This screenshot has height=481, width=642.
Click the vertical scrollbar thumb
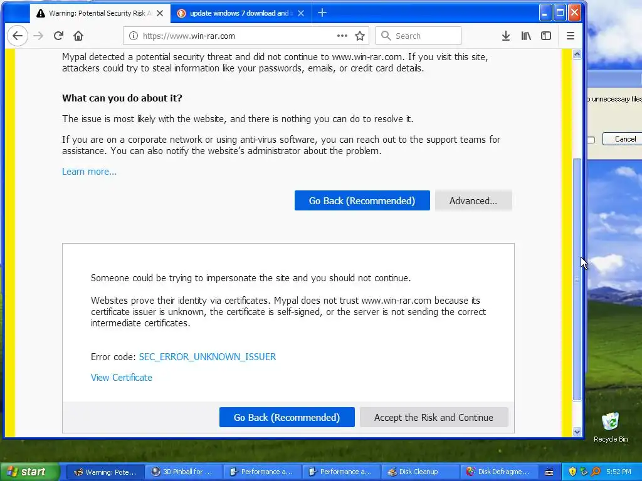(577, 279)
